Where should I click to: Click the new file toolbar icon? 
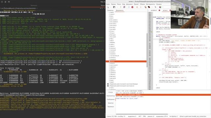pos(108,7)
